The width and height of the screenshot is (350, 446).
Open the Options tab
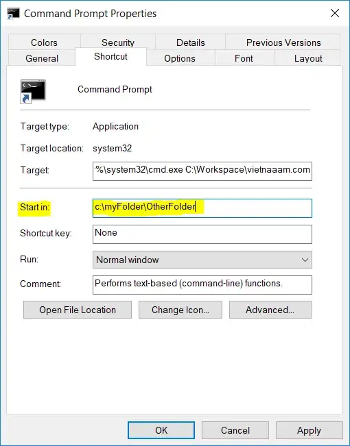[180, 58]
